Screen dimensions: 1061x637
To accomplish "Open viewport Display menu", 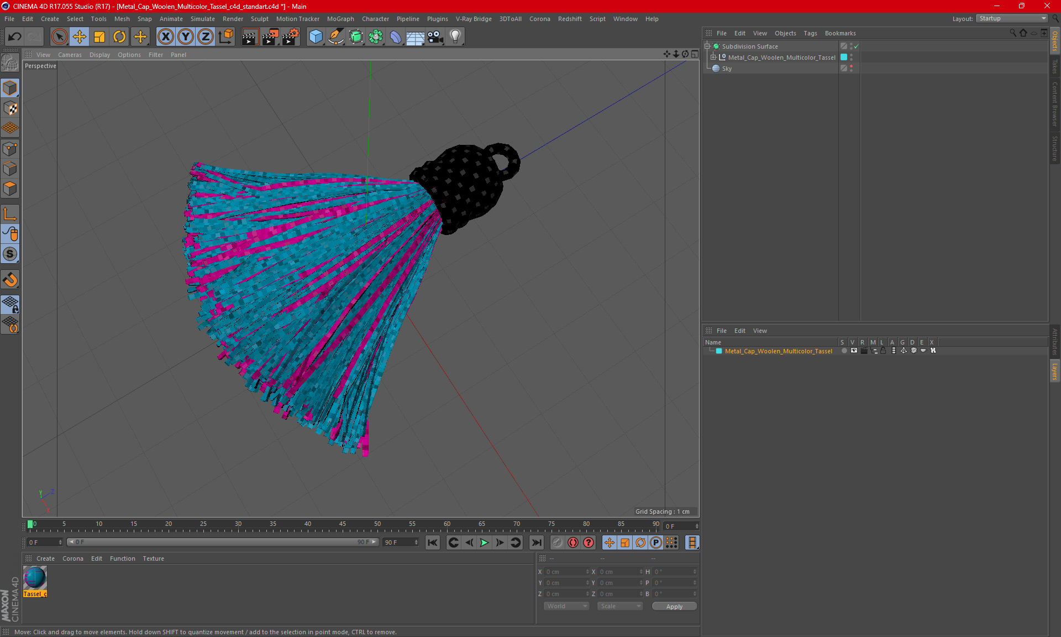I will click(99, 55).
